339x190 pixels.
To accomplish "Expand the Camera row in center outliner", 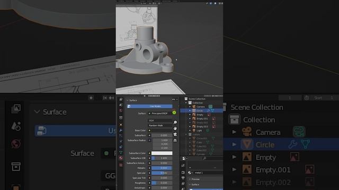I will coord(190,107).
